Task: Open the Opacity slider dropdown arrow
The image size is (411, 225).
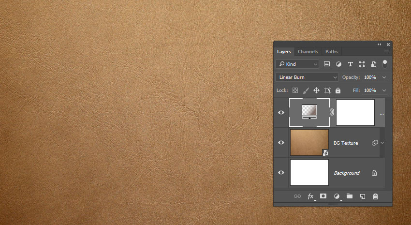Action: (x=384, y=77)
